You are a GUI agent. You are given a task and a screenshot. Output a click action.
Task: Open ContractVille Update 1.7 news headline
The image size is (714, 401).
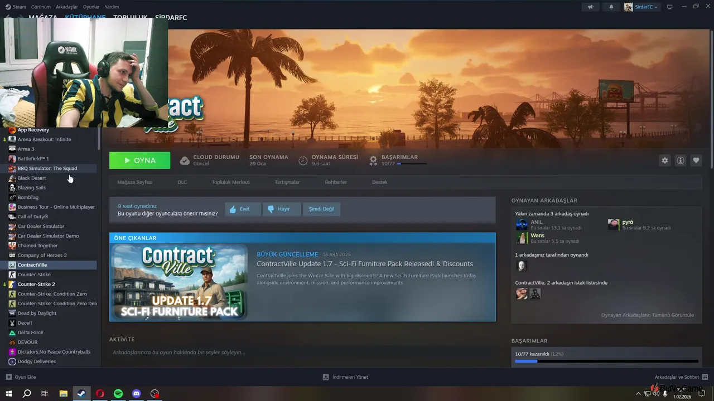pos(365,264)
